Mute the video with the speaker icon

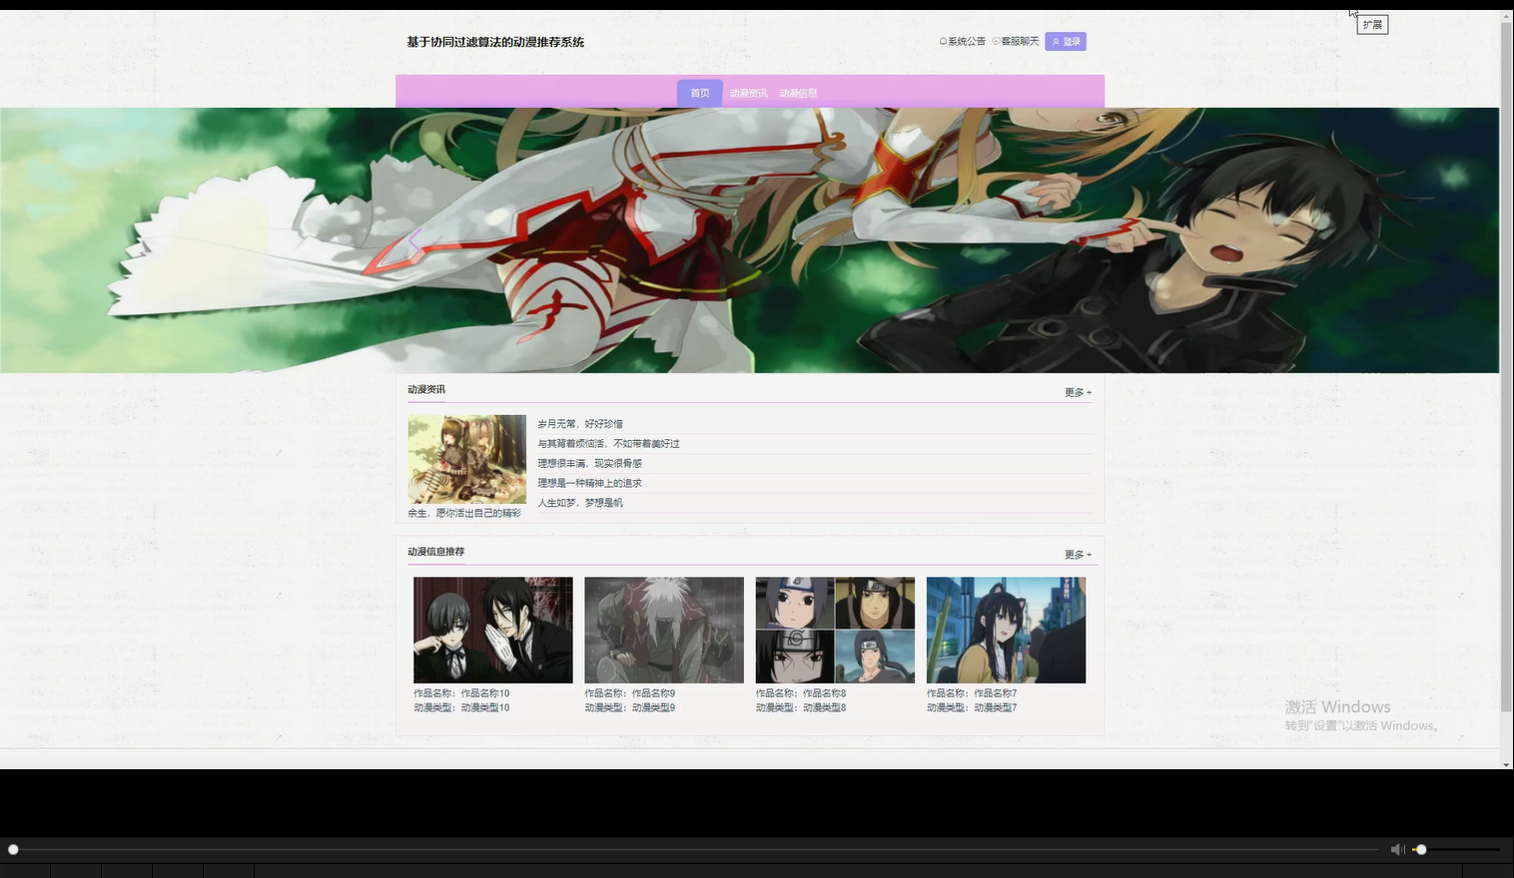pyautogui.click(x=1396, y=849)
